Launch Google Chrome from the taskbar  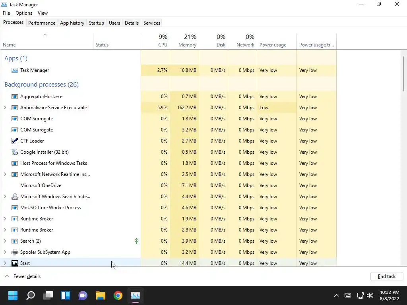click(x=118, y=295)
